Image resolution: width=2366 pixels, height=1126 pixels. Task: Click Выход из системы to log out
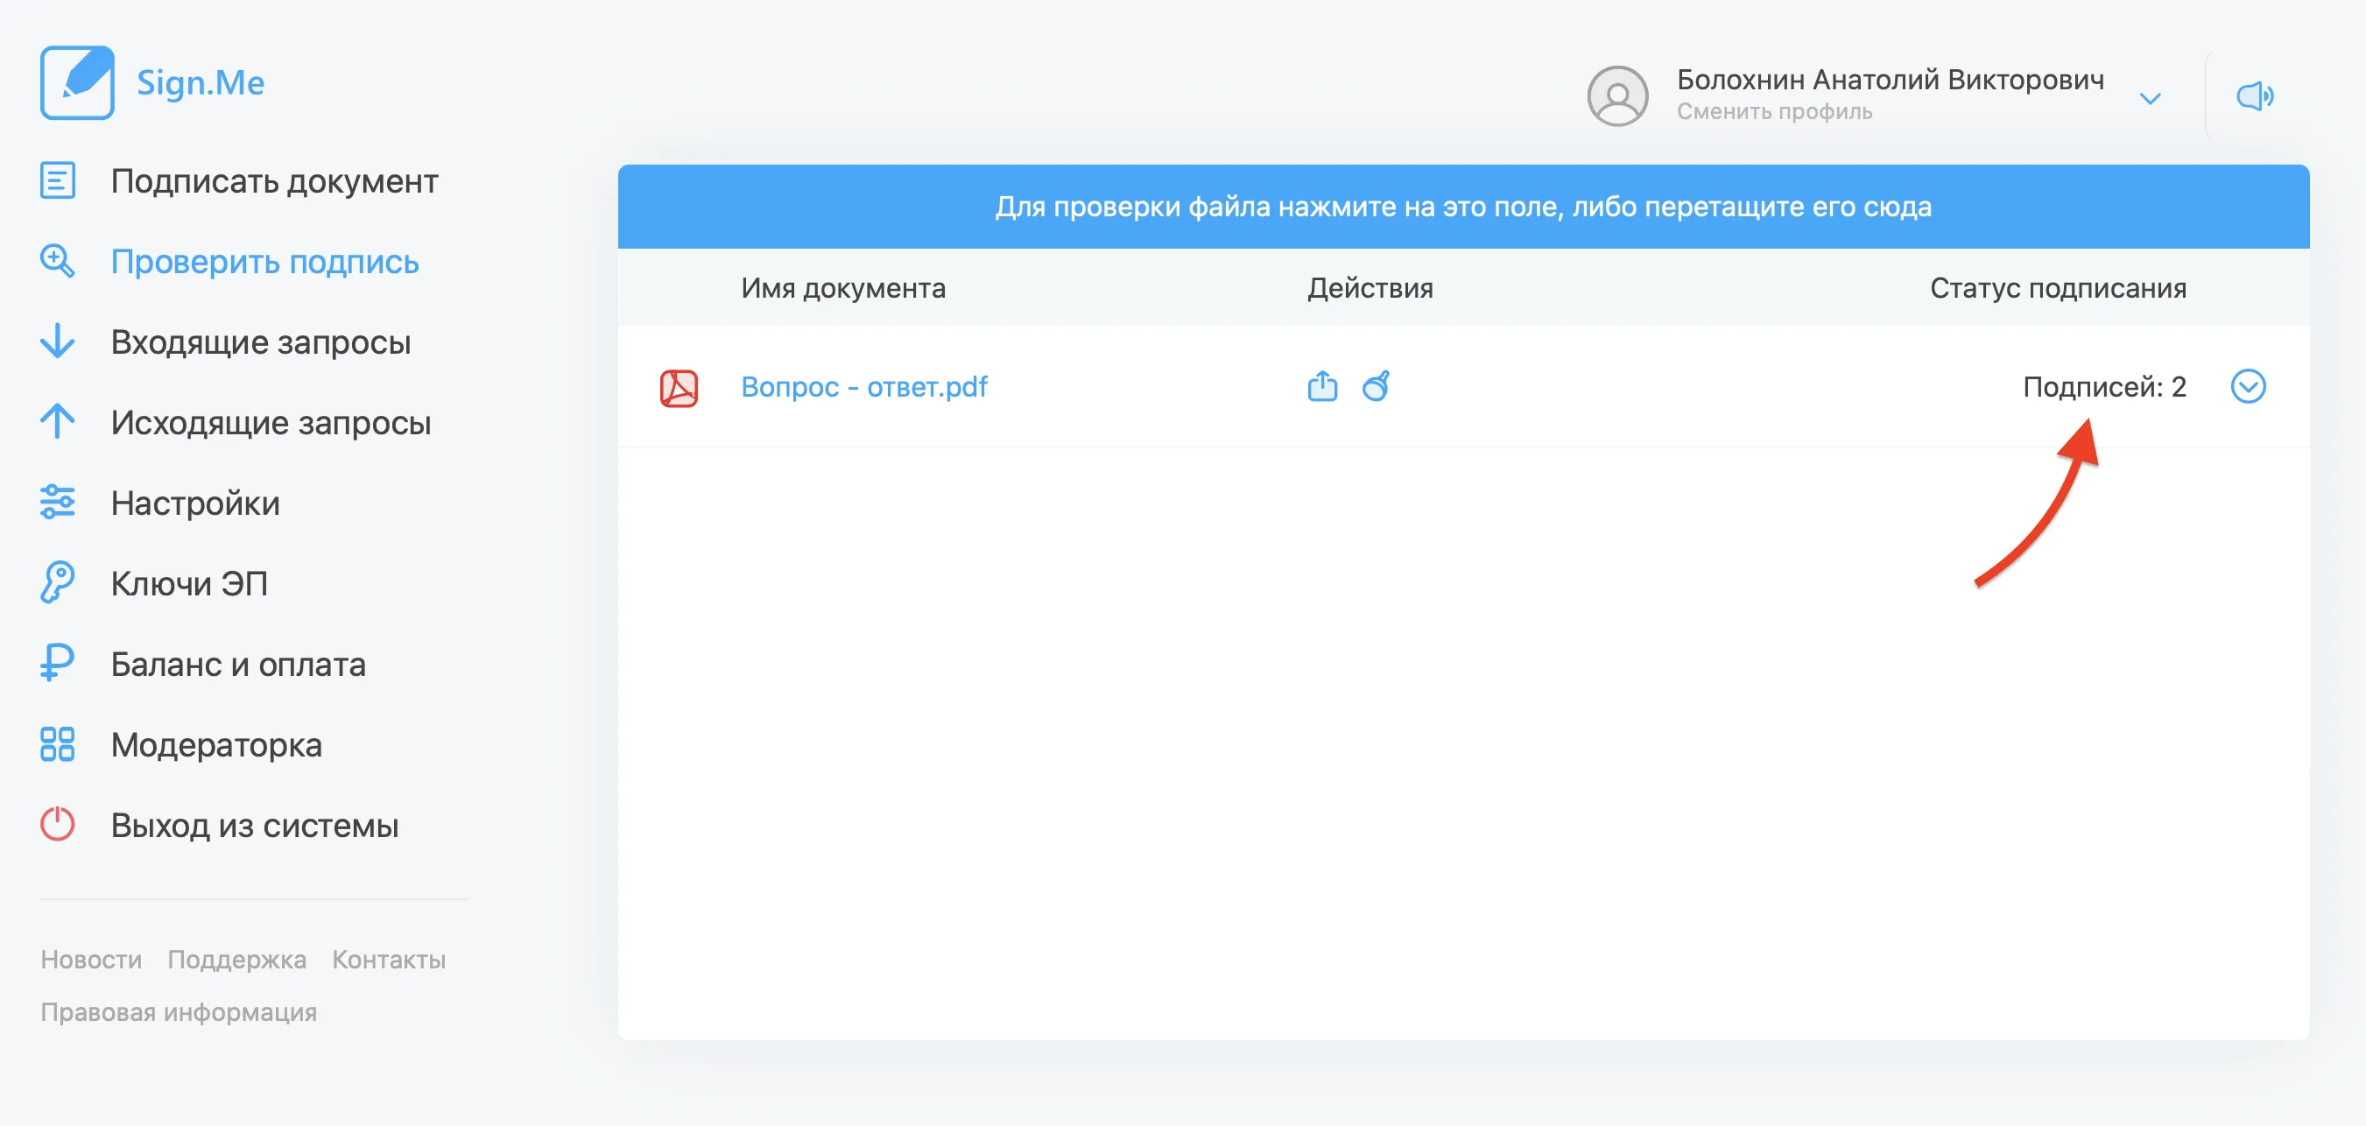pos(255,825)
